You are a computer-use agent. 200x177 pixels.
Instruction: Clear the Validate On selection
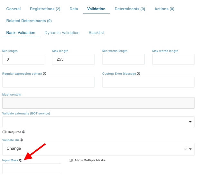[186, 149]
